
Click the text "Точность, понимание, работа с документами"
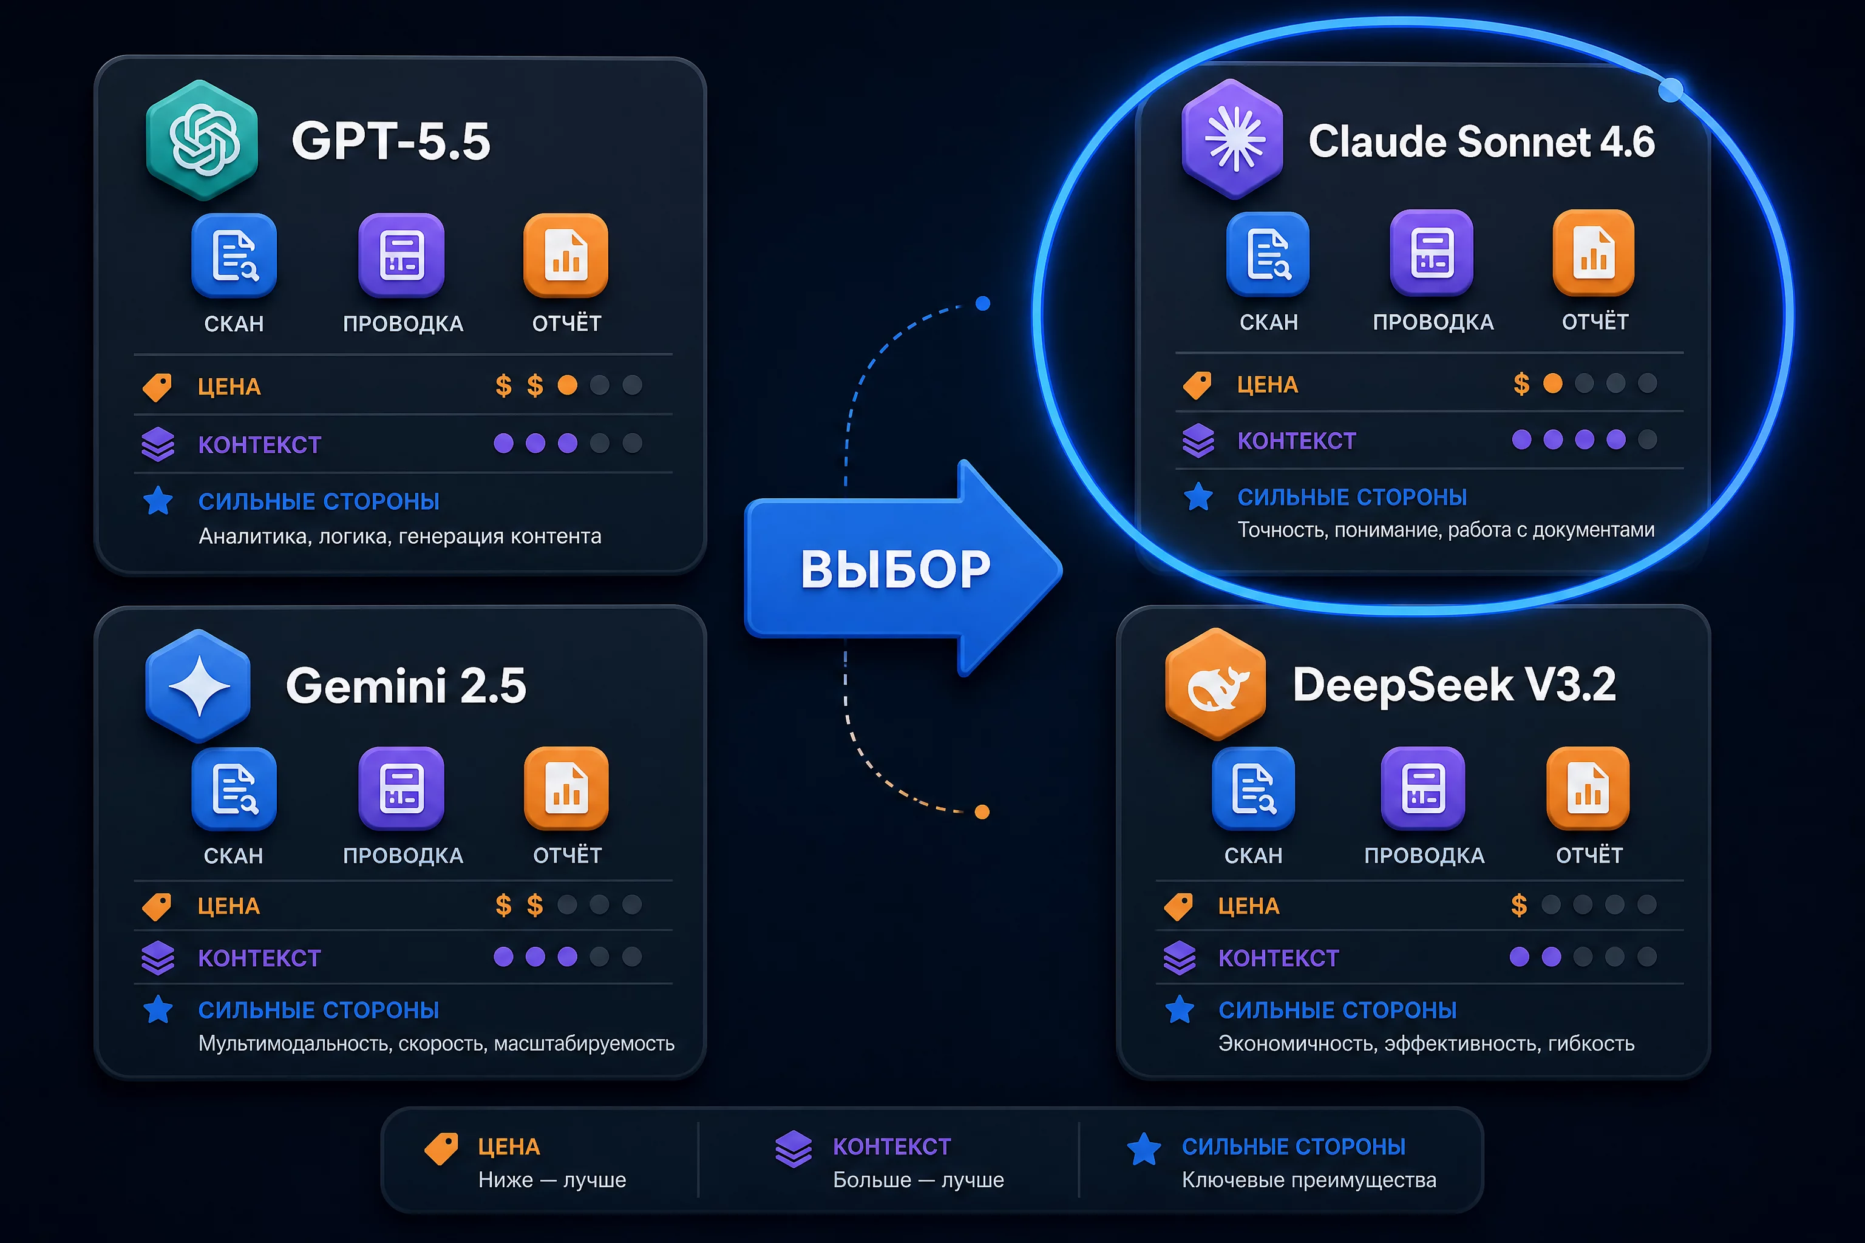point(1446,530)
